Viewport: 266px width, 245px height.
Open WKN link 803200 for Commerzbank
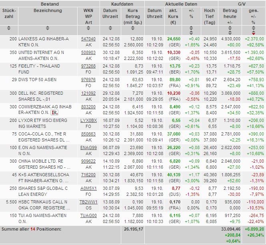88,107
